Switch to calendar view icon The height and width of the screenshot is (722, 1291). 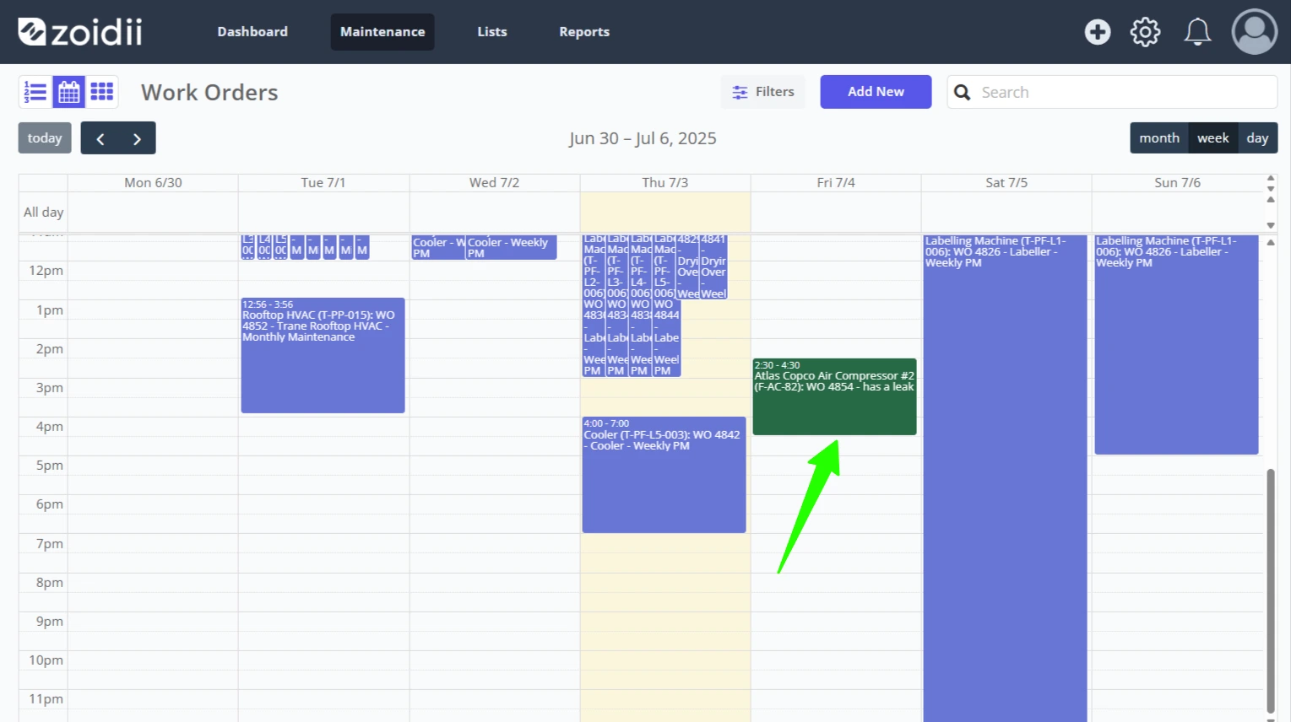point(69,92)
